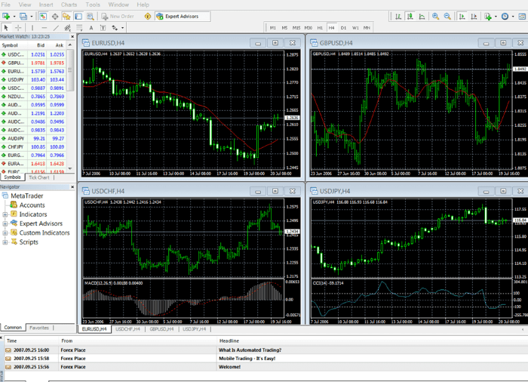Select the horizontal line drawing tool
This screenshot has height=382, width=528.
tap(44, 28)
